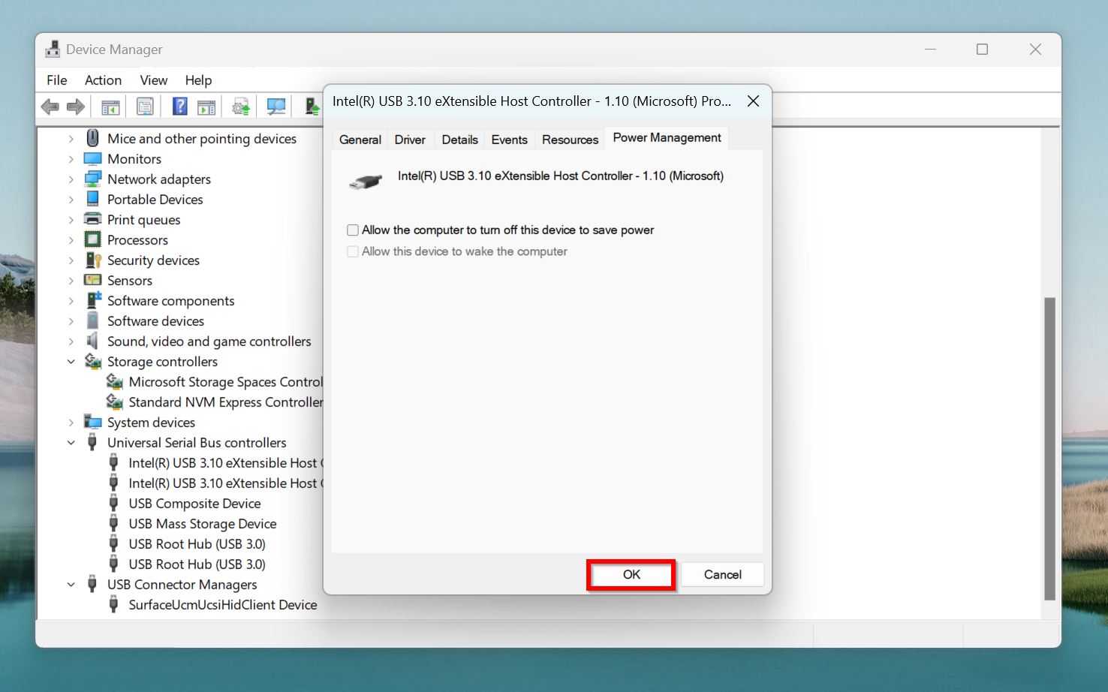Expand the Processors node
The height and width of the screenshot is (692, 1108).
(x=71, y=240)
